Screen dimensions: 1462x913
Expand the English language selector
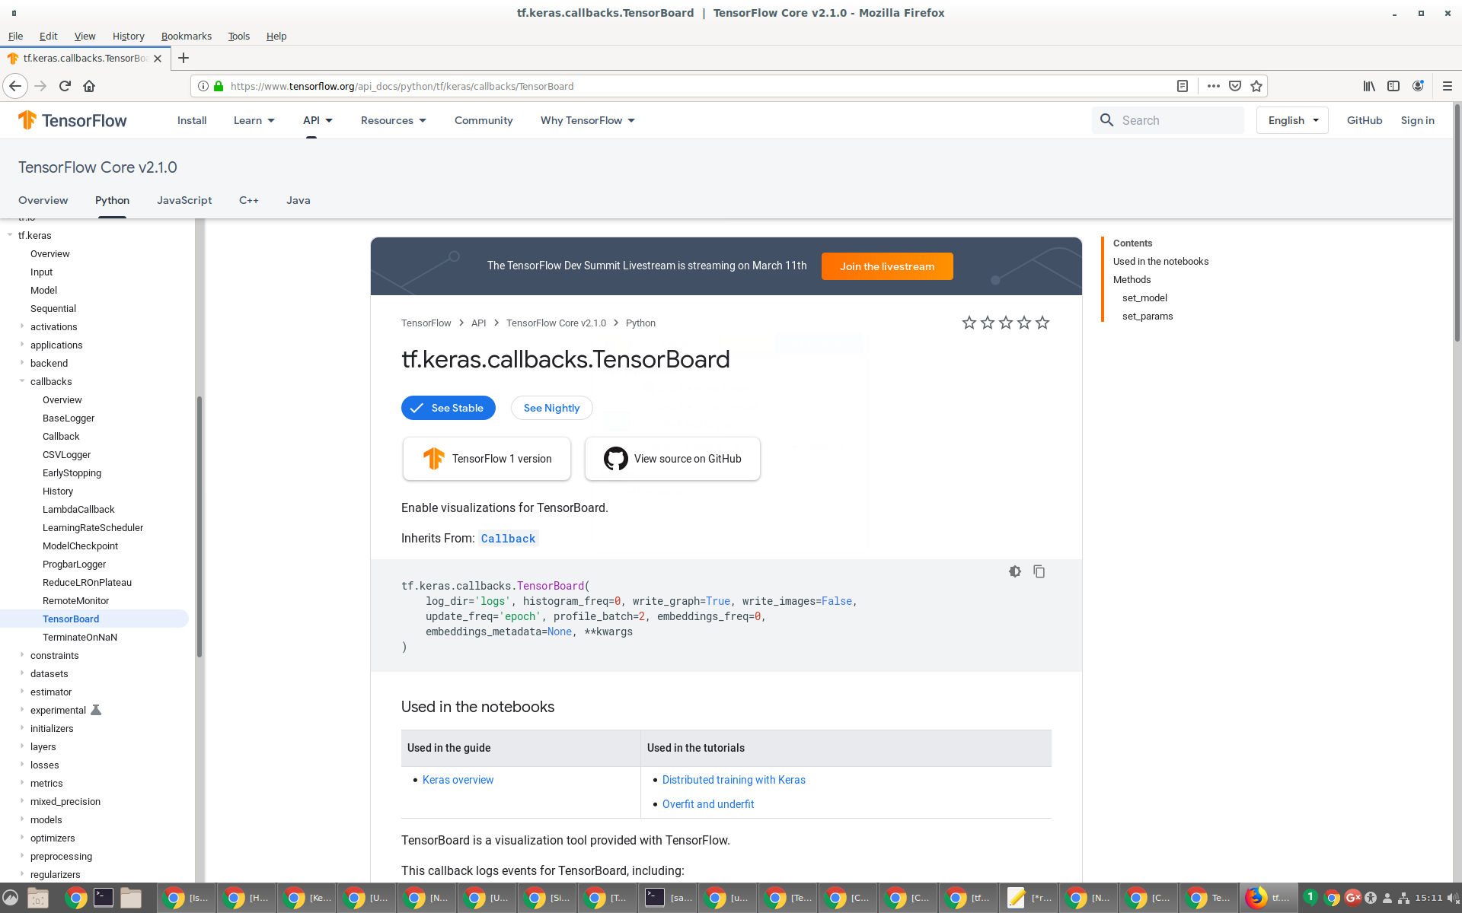(x=1291, y=120)
